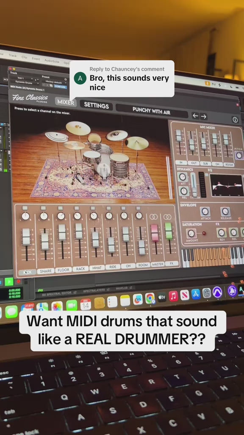Open the Event menu
Image resolution: width=244 pixels, height=435 pixels.
pyautogui.click(x=36, y=59)
